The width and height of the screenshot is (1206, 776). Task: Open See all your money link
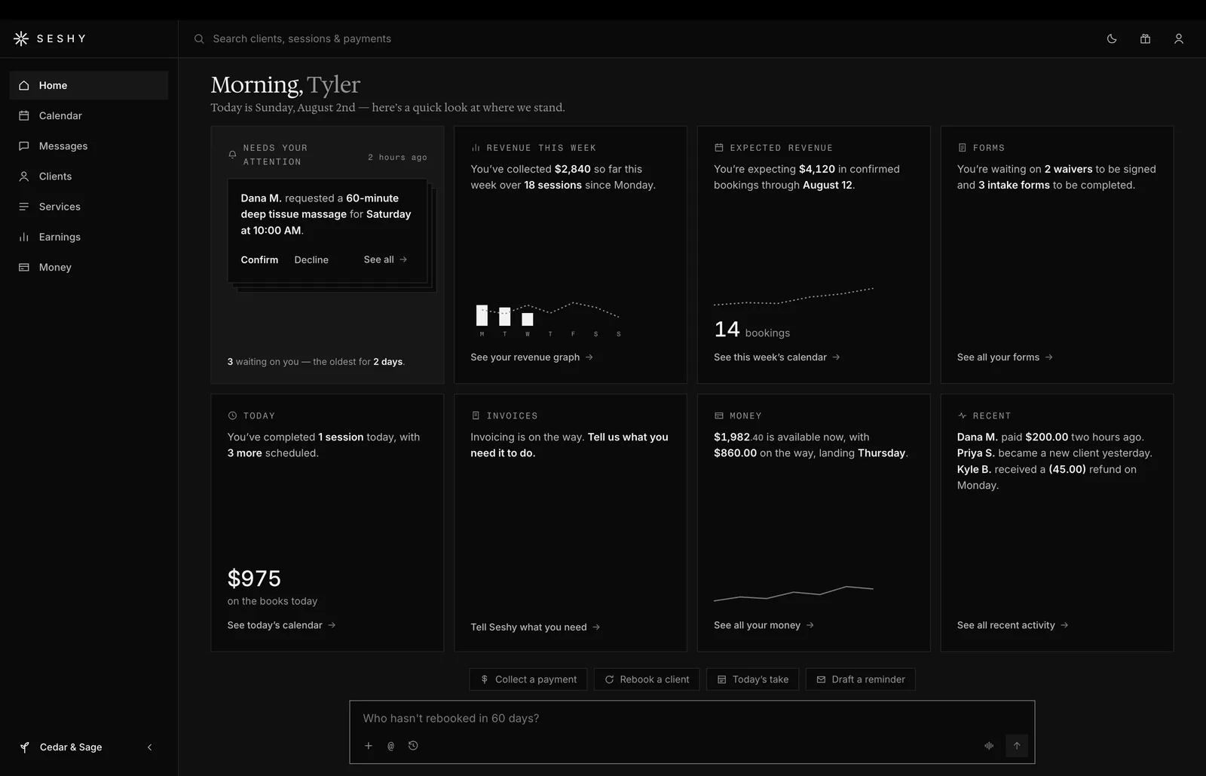pyautogui.click(x=764, y=625)
